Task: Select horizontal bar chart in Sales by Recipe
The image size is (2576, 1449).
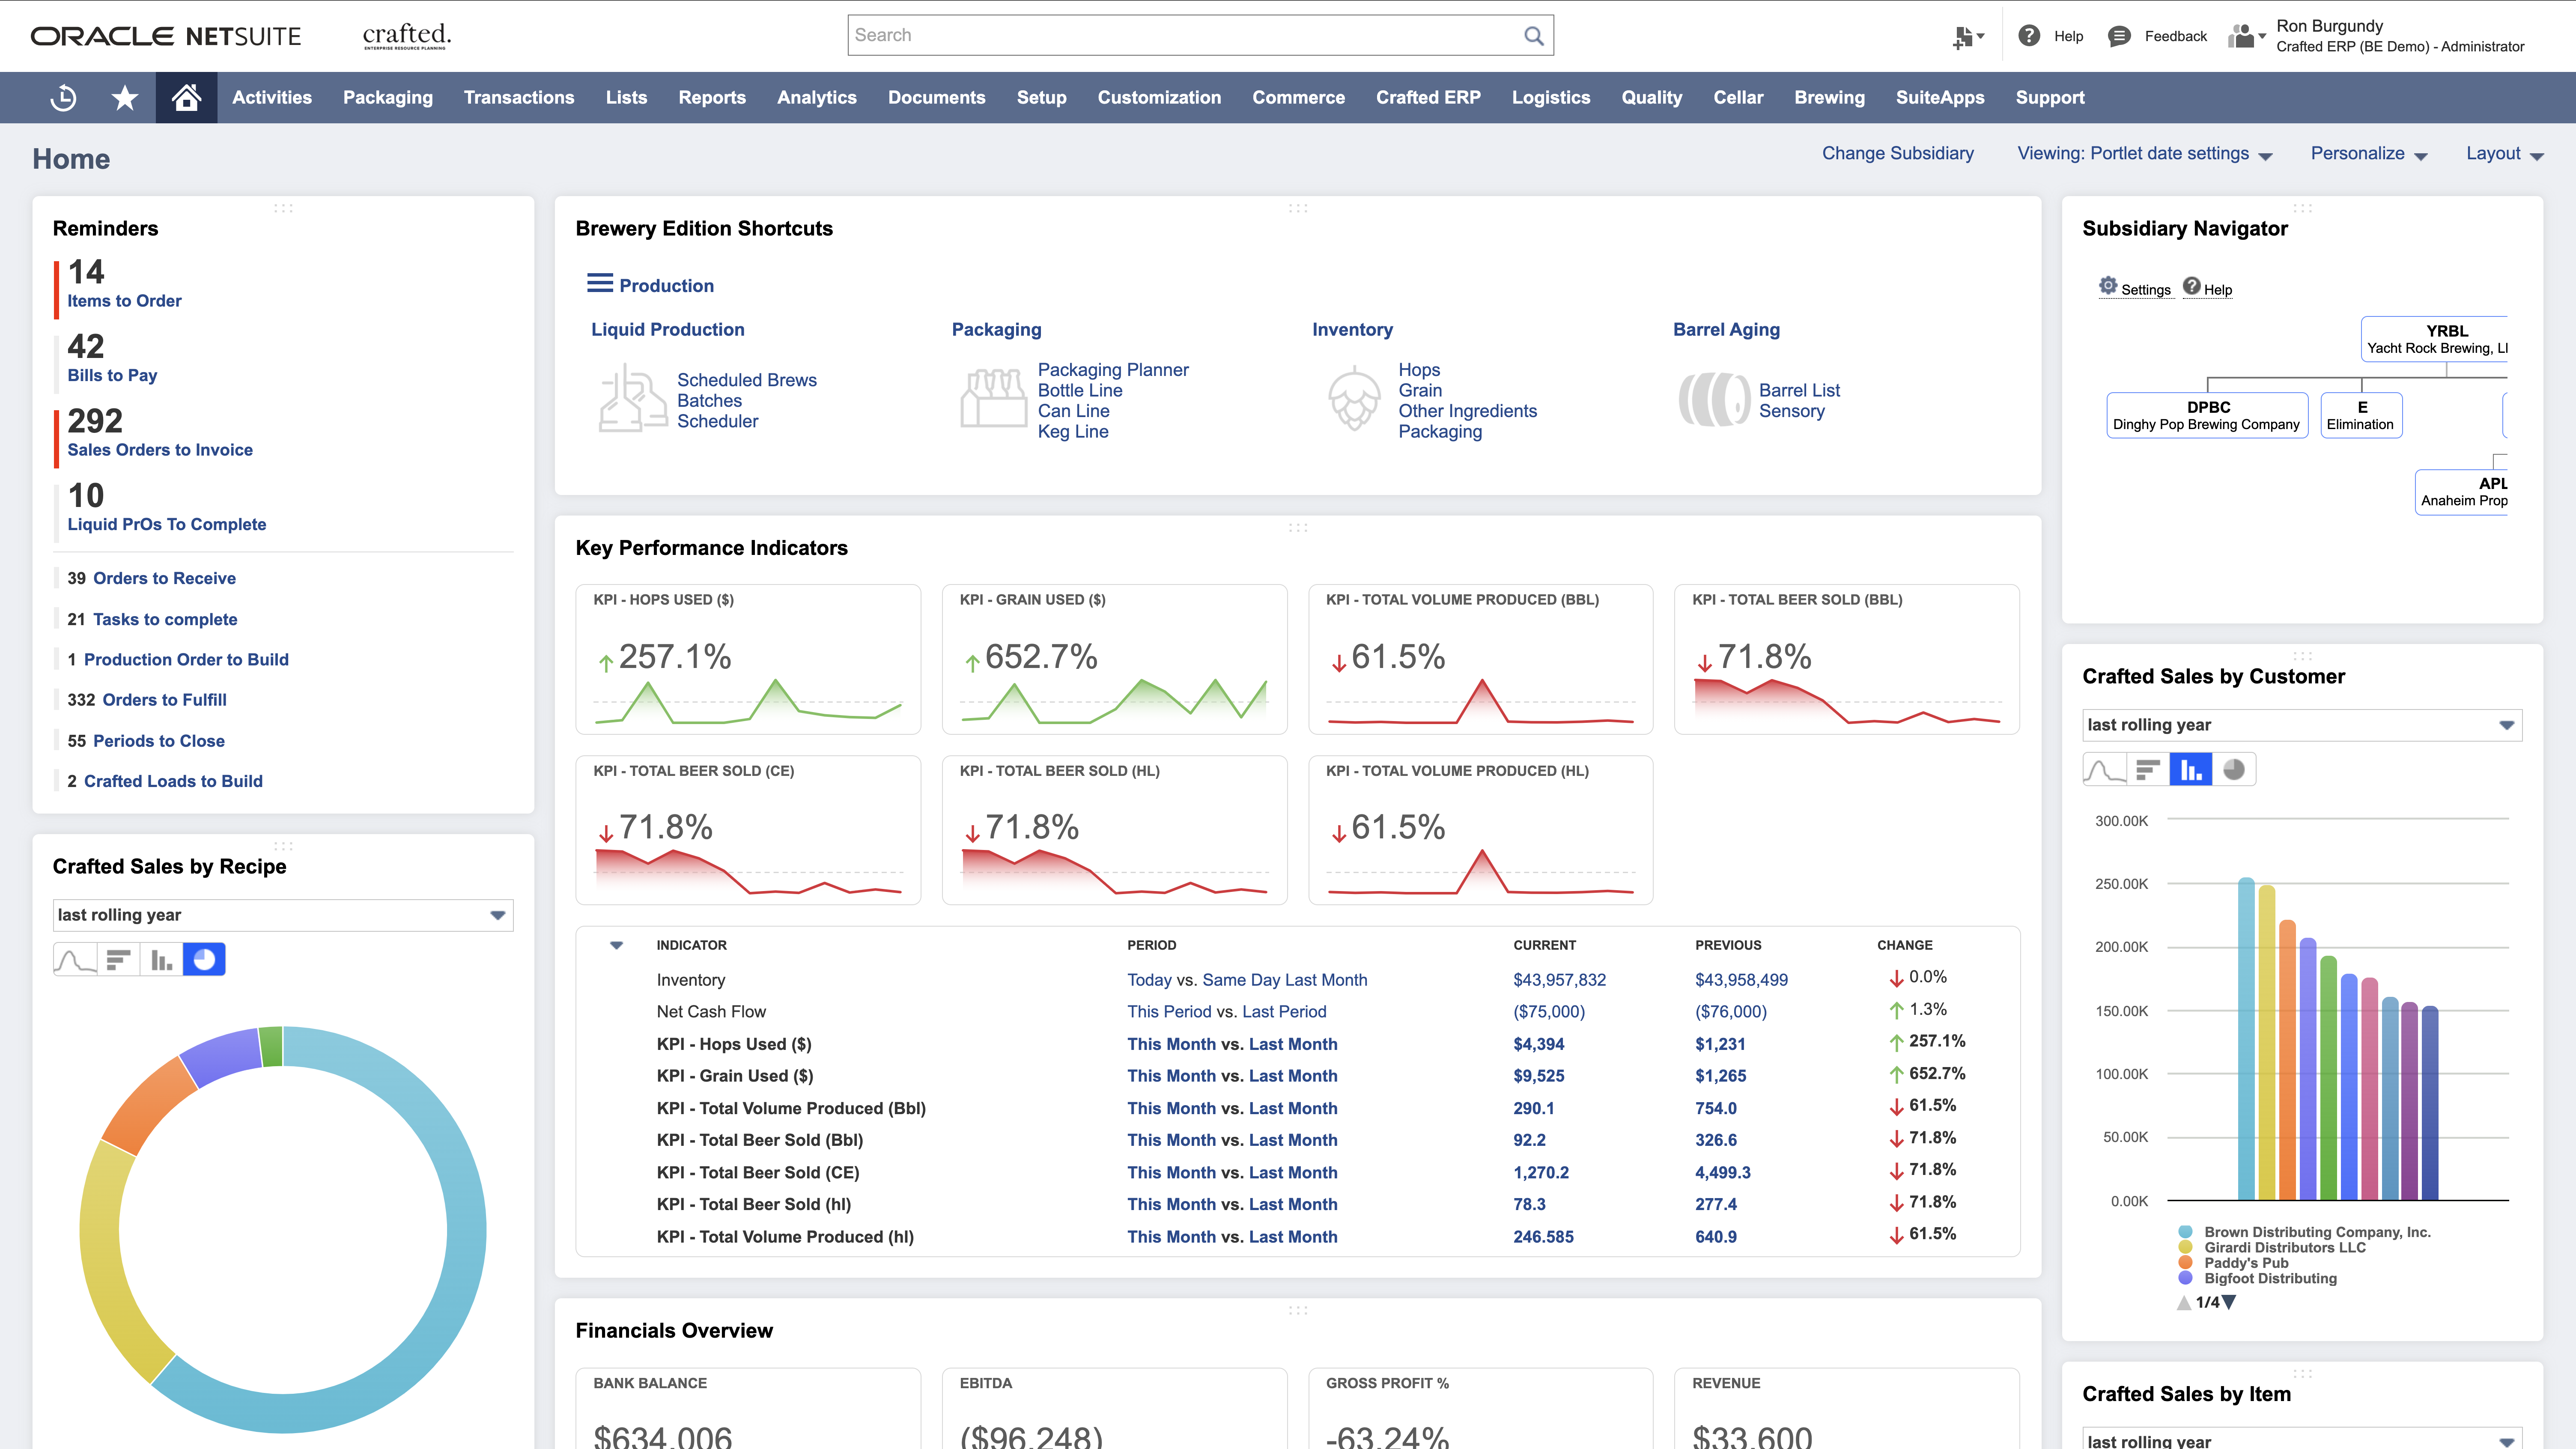Action: (118, 960)
